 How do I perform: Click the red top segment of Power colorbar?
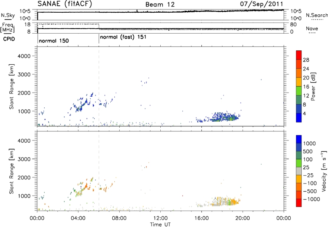point(299,55)
